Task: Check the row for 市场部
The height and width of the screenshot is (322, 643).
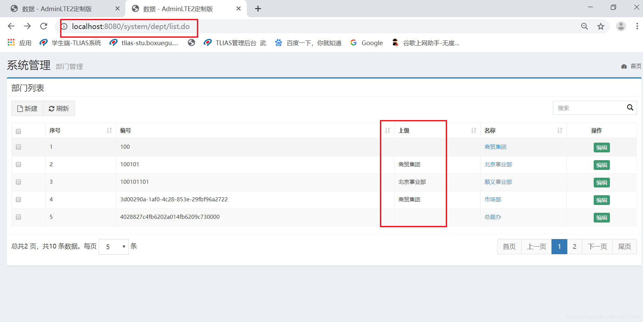Action: click(x=19, y=200)
